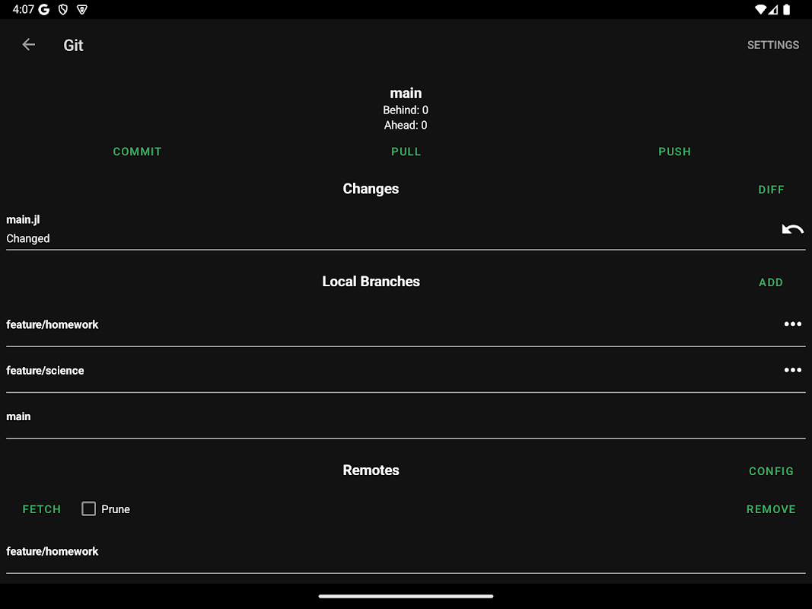Tap the COMMIT button
This screenshot has height=609, width=812.
(x=137, y=151)
